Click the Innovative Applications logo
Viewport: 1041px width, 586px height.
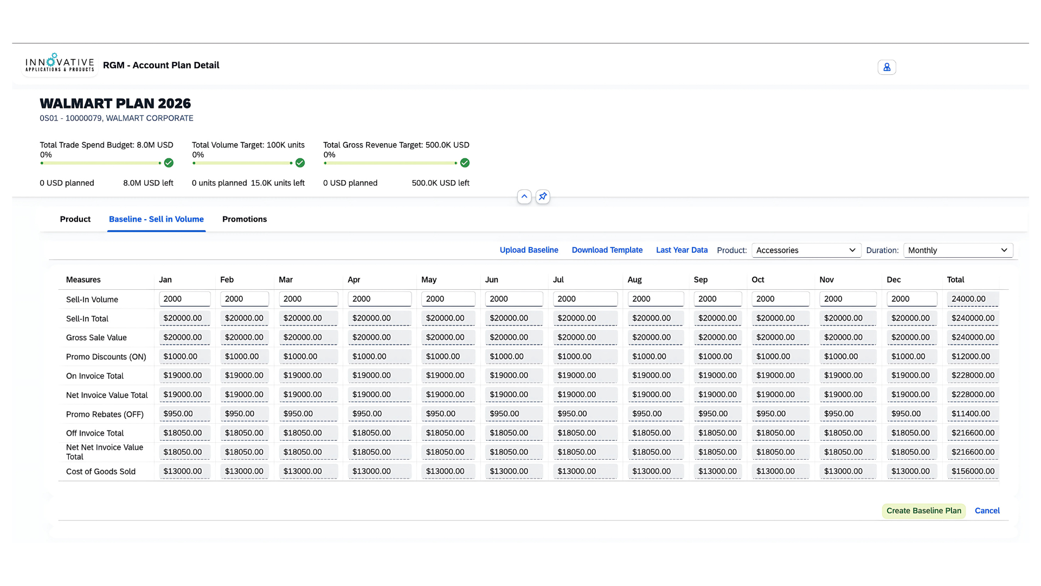tap(60, 63)
